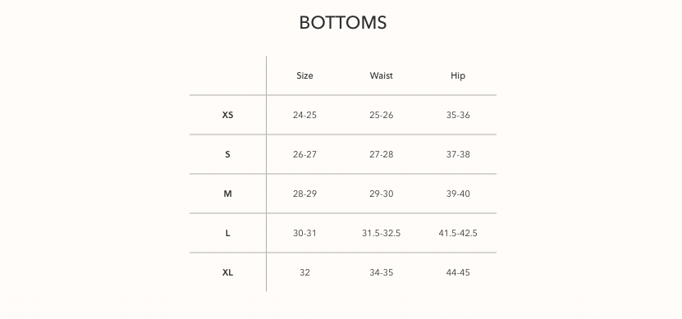
Task: Click the M row label
Action: 227,194
